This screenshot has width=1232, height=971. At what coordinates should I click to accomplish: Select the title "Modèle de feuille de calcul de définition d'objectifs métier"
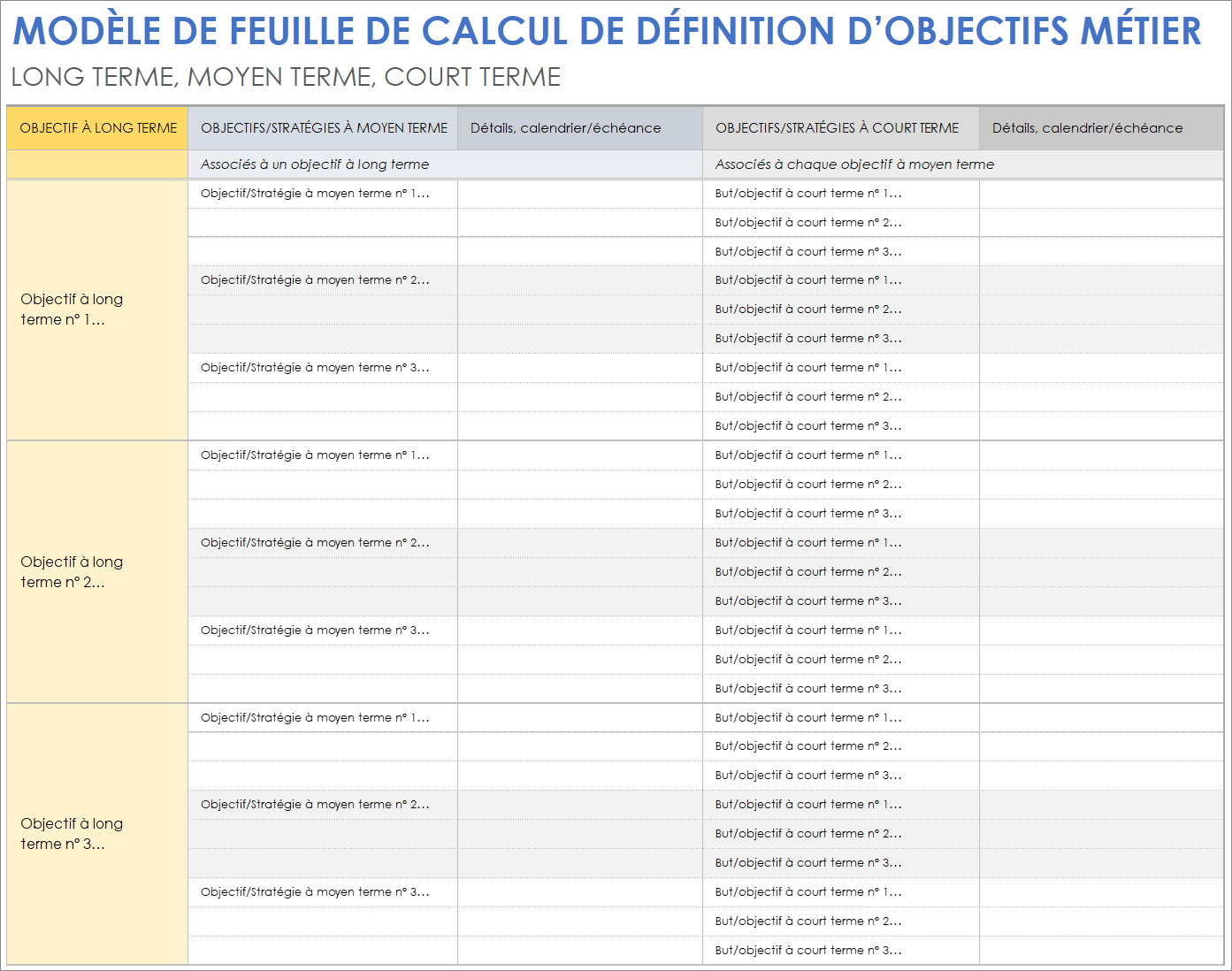click(x=607, y=31)
